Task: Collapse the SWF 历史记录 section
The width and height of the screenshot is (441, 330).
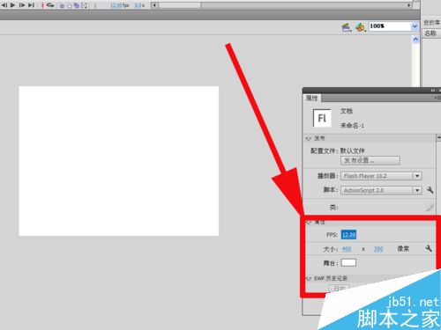Action: (309, 278)
